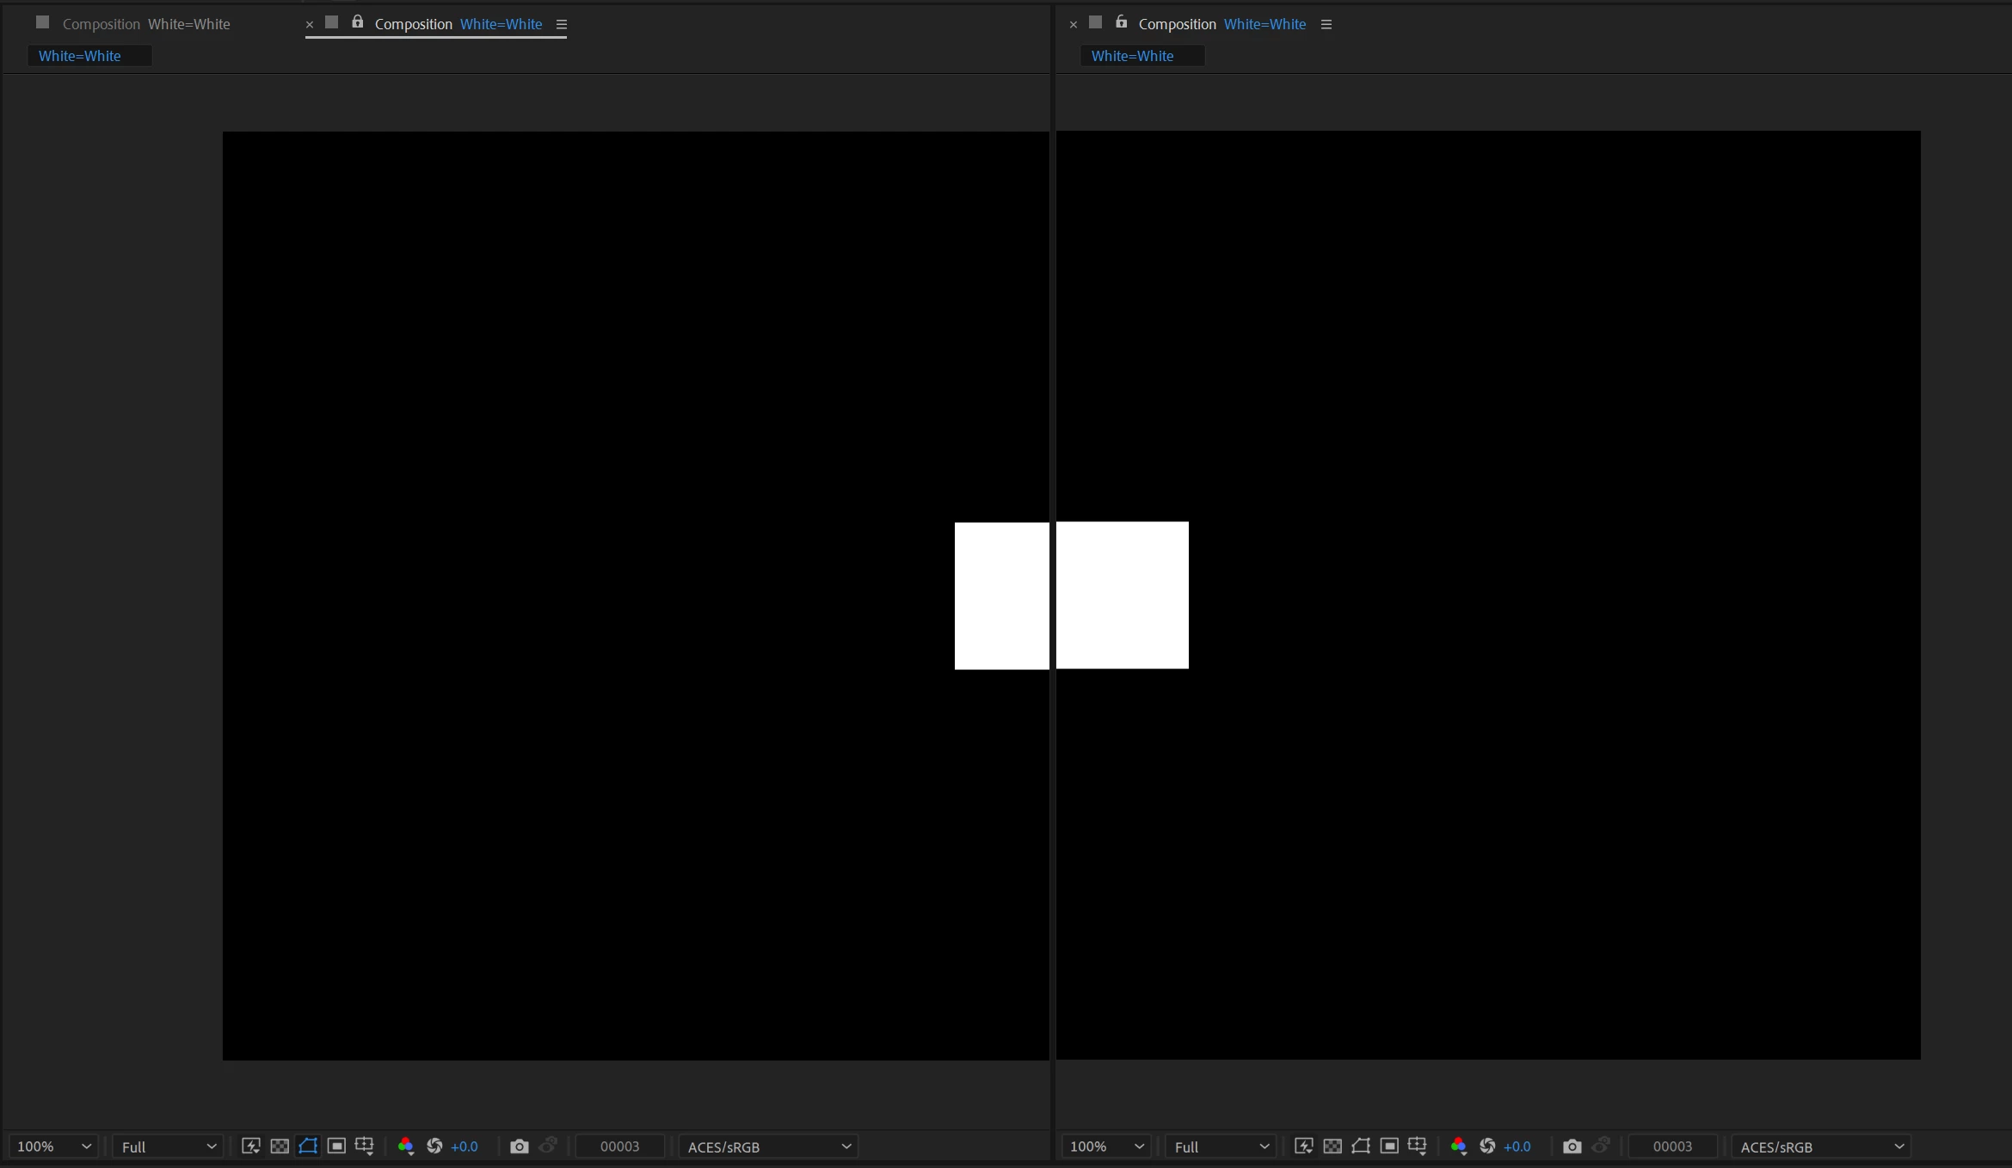Open left viewer ACES/sRGB display dropdown
2012x1168 pixels.
tap(768, 1146)
